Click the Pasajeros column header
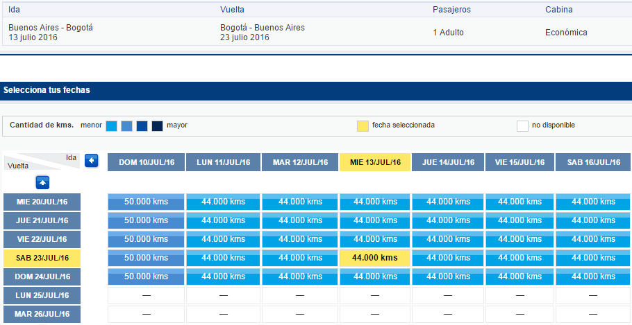632x325 pixels. 452,10
